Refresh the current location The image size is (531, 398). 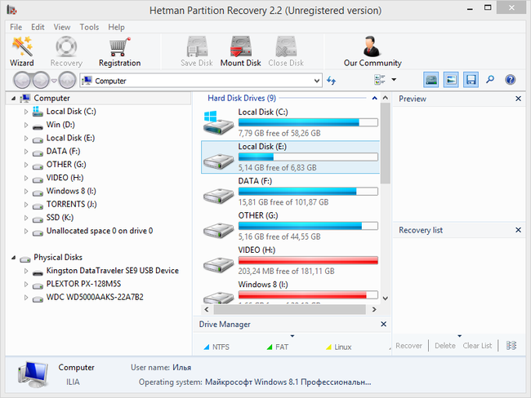pyautogui.click(x=331, y=81)
